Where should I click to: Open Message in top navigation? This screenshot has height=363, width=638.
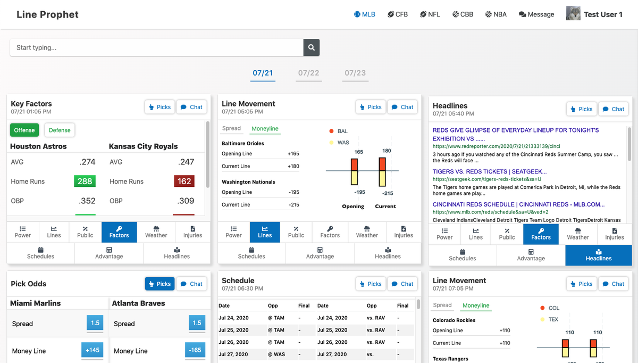coord(536,14)
